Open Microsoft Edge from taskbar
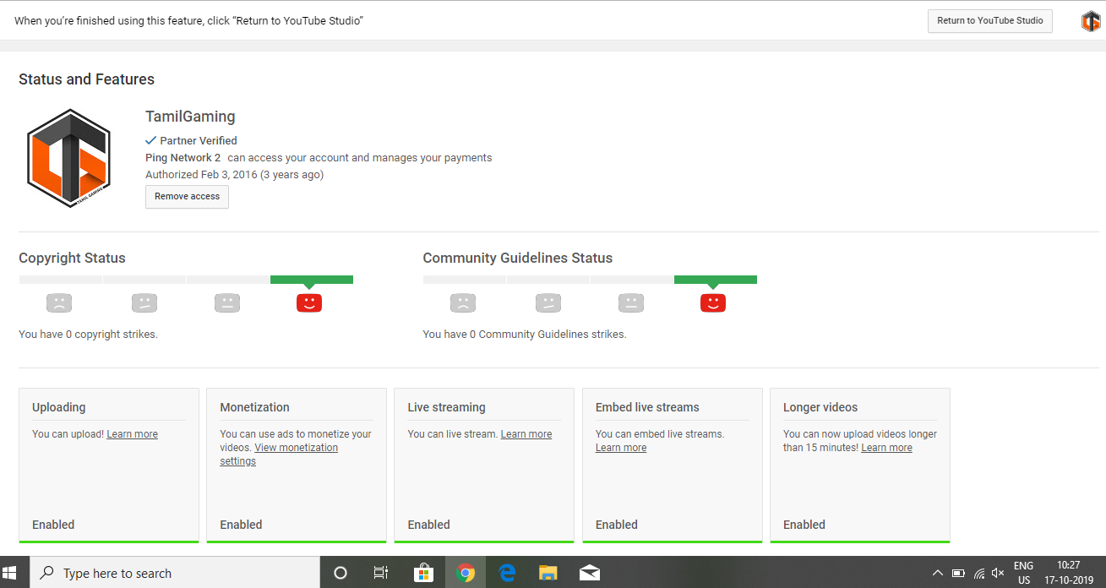Viewport: 1106px width, 588px height. (507, 573)
